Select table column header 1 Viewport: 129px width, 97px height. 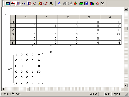click(47, 17)
